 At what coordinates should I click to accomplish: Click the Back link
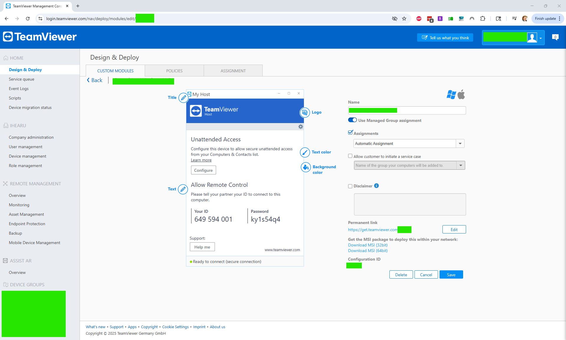[x=95, y=80]
